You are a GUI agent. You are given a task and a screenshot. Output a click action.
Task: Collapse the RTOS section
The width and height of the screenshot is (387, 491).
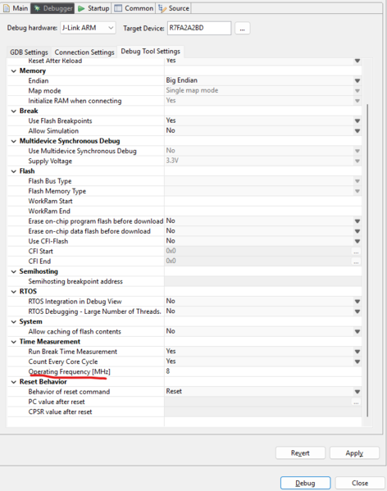[13, 292]
